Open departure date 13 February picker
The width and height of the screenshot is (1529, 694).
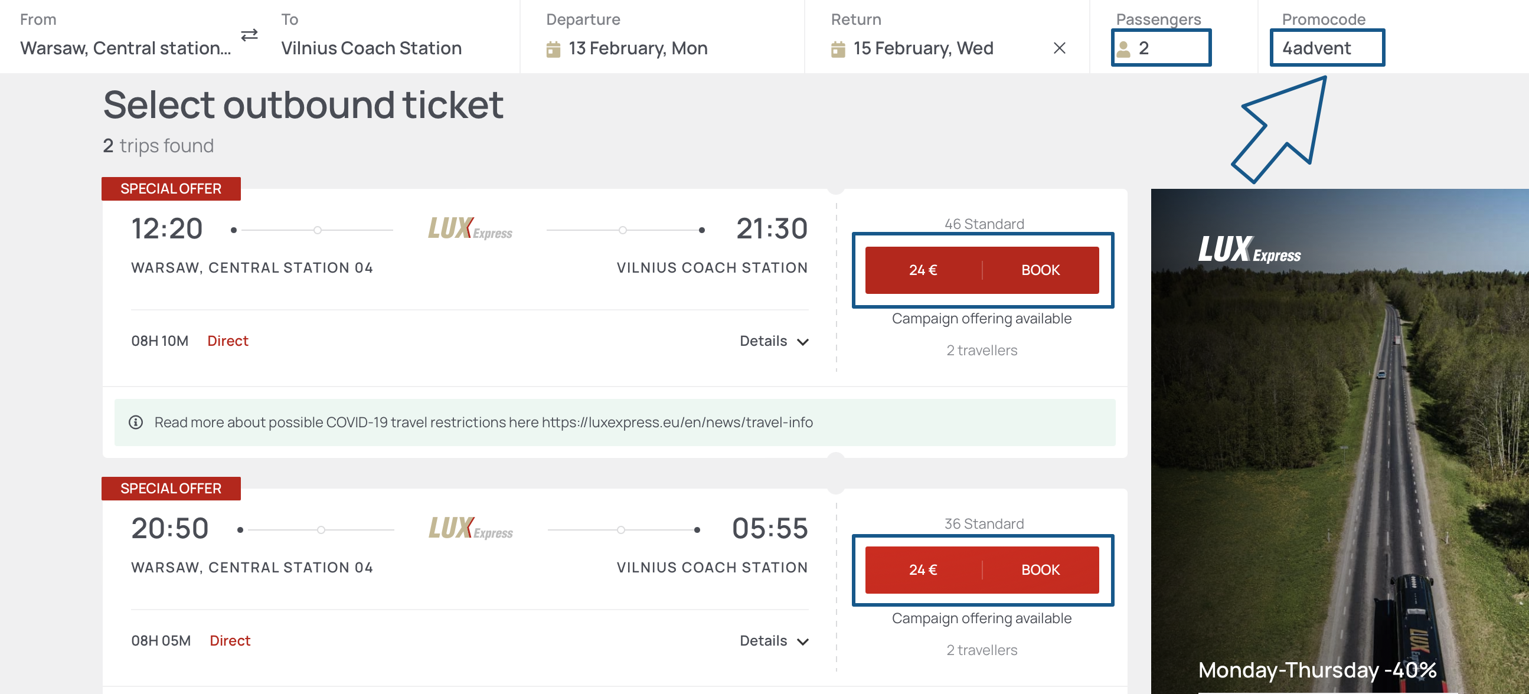(638, 48)
